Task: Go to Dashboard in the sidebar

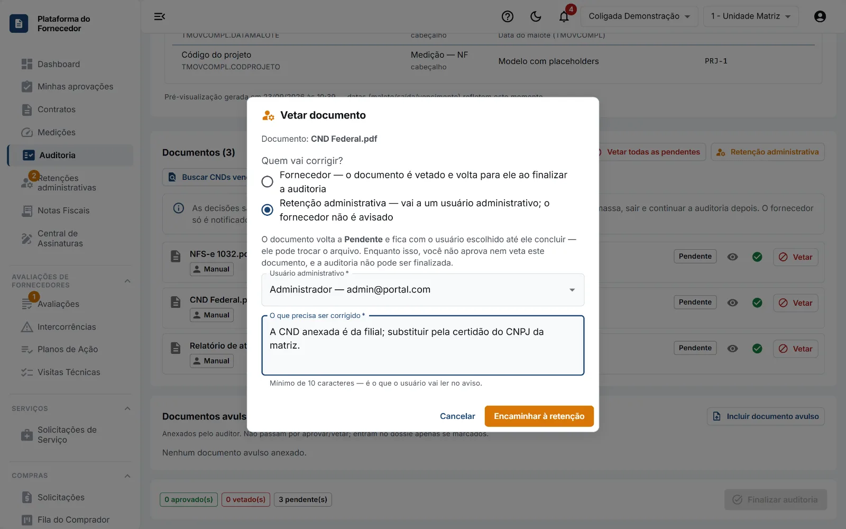Action: pos(70,64)
